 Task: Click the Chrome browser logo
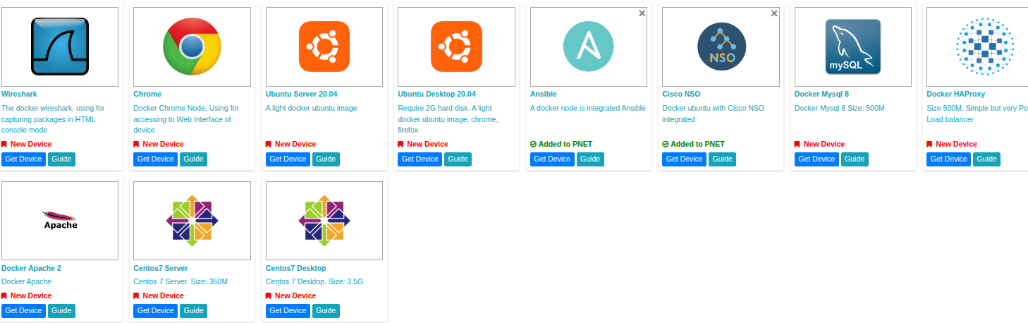tap(192, 47)
